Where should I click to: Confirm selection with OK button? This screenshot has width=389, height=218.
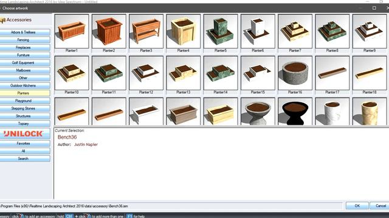point(357,206)
